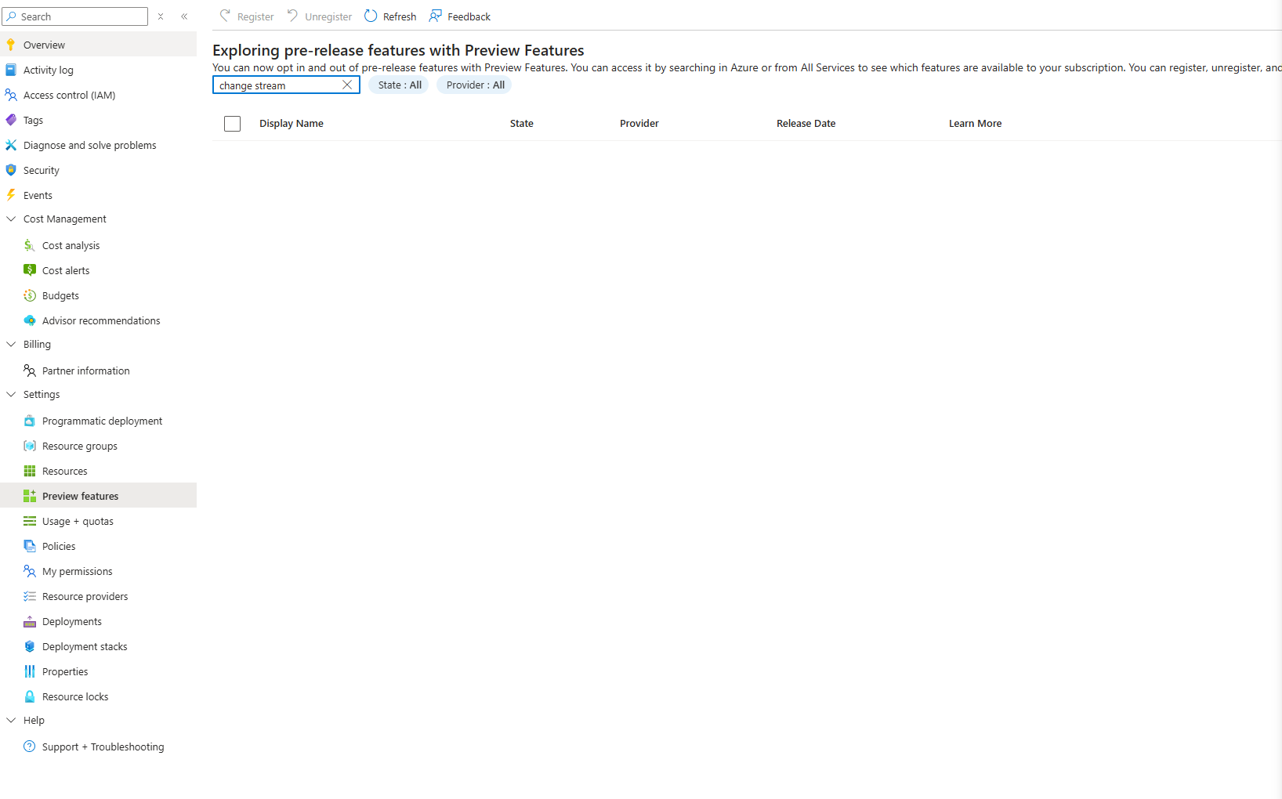
Task: Click Advisor recommendations cloud icon
Action: [x=30, y=320]
